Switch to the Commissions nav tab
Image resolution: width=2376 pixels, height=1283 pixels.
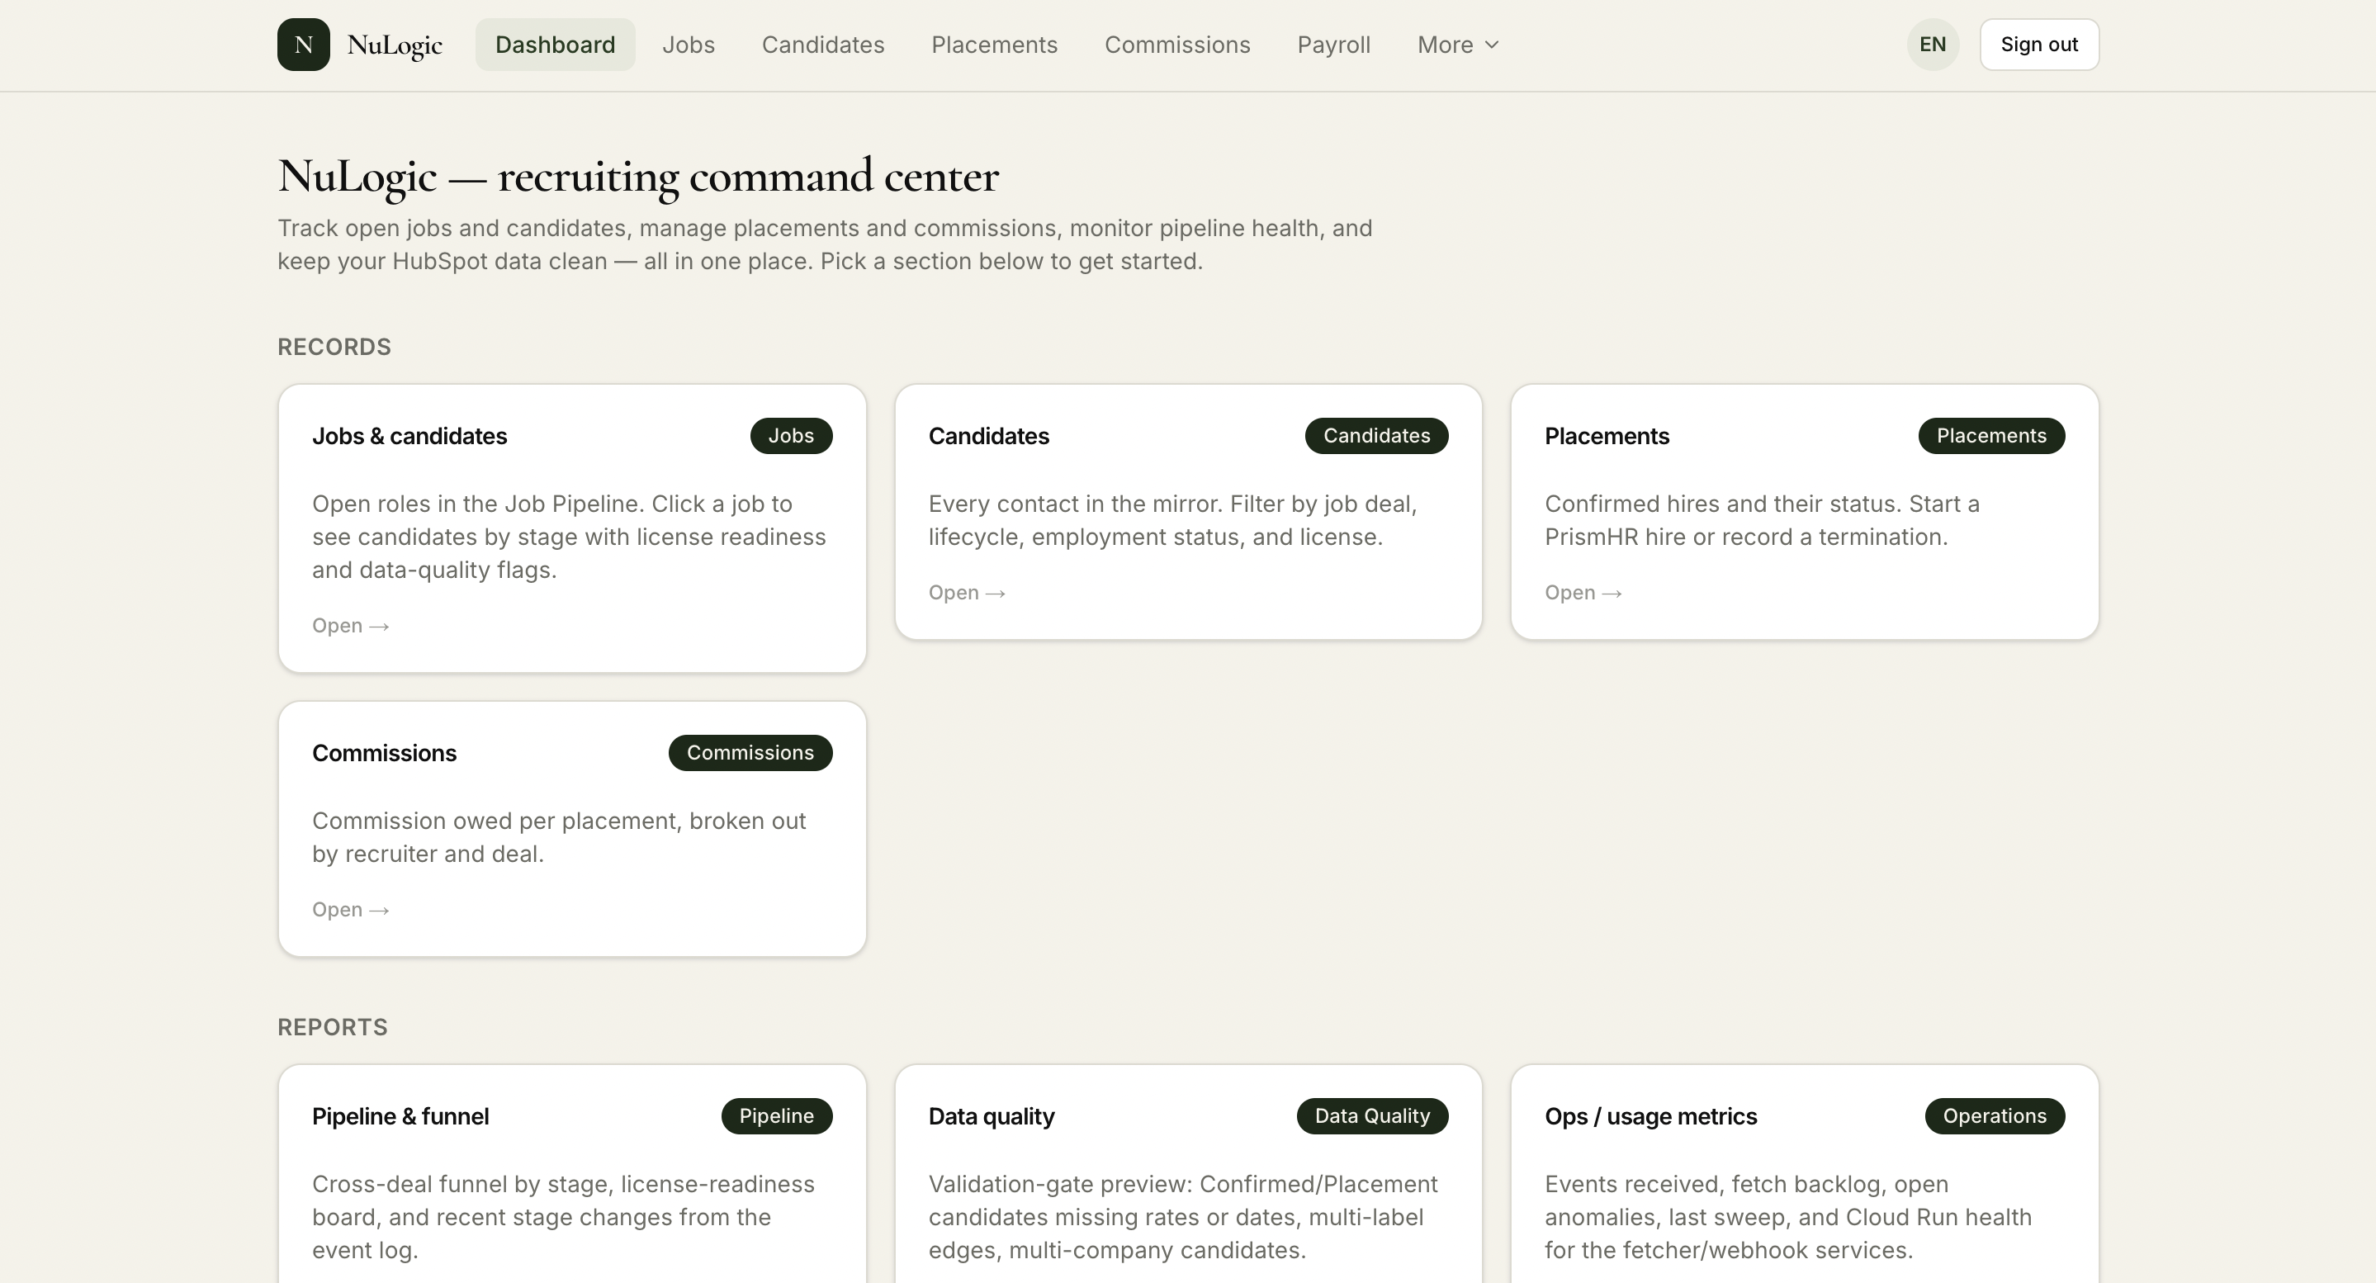(1177, 45)
